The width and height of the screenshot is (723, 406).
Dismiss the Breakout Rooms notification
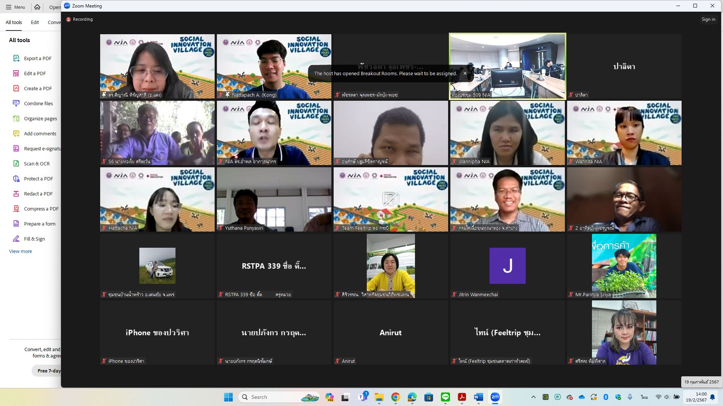point(465,73)
